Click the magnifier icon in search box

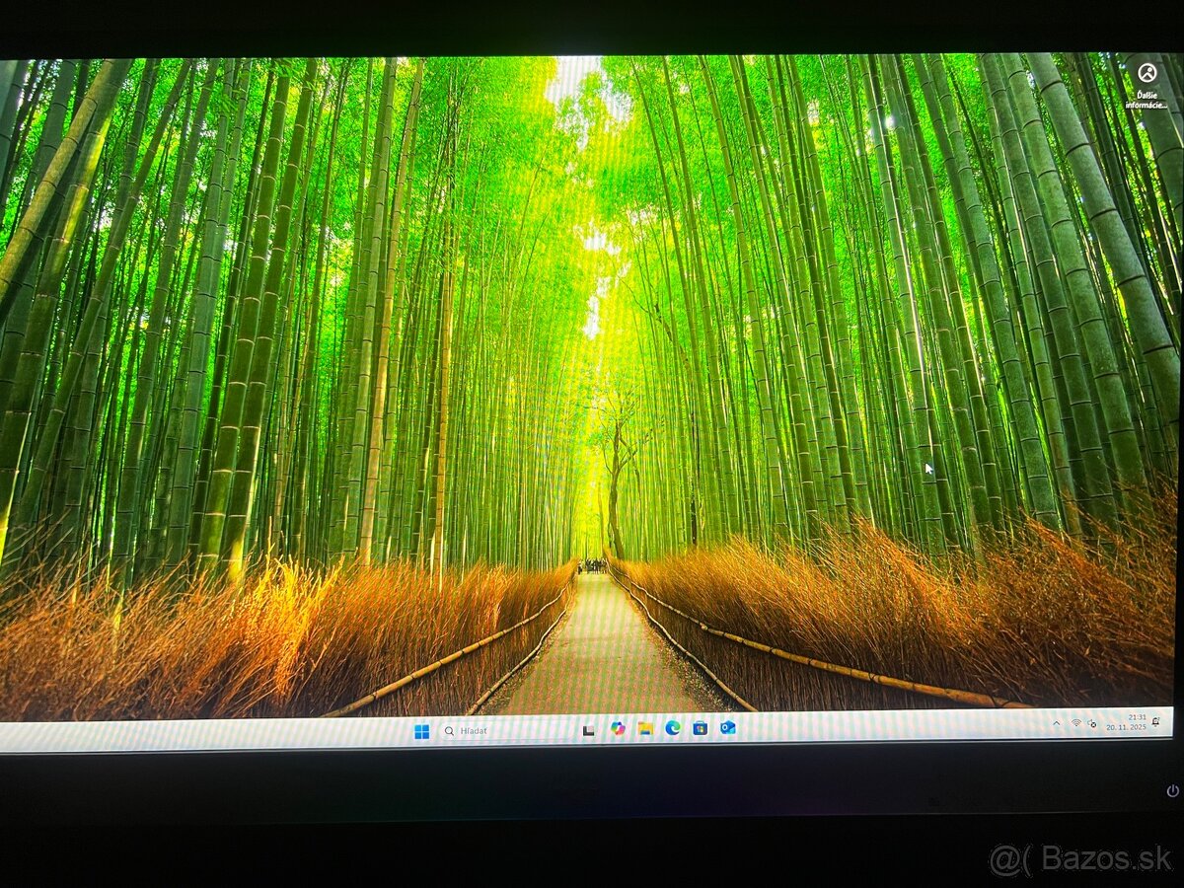click(x=450, y=731)
